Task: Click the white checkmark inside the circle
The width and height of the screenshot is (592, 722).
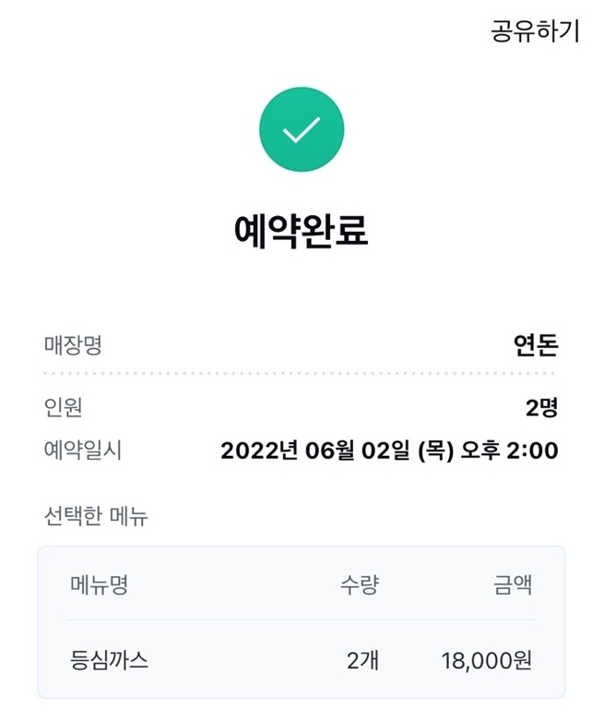Action: [x=302, y=130]
